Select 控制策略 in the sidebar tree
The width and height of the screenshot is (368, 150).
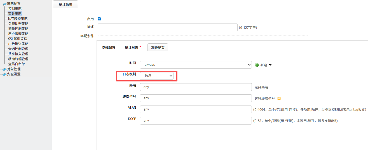click(15, 9)
